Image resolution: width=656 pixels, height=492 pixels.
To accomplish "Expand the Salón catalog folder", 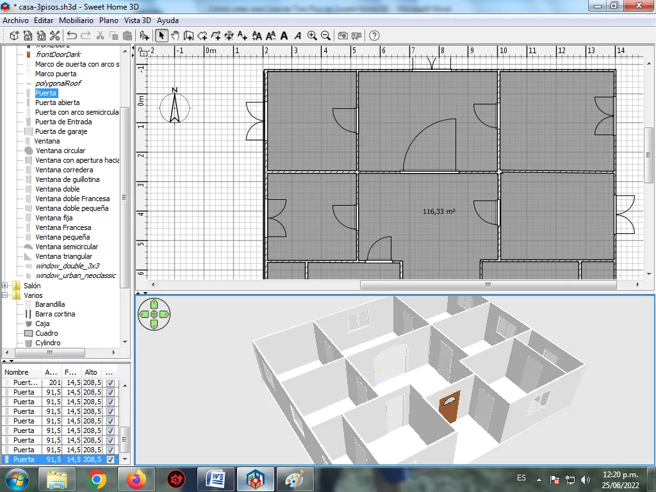I will pos(5,286).
